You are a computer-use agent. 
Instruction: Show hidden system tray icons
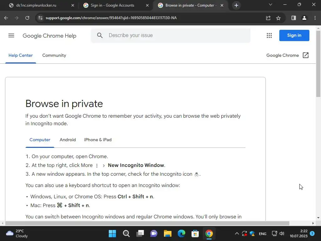(x=237, y=233)
